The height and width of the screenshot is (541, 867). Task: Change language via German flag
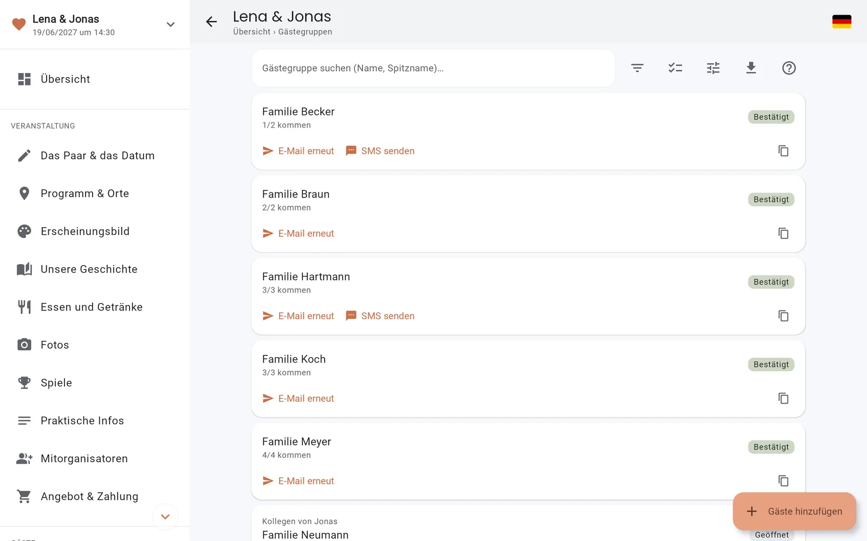point(842,22)
